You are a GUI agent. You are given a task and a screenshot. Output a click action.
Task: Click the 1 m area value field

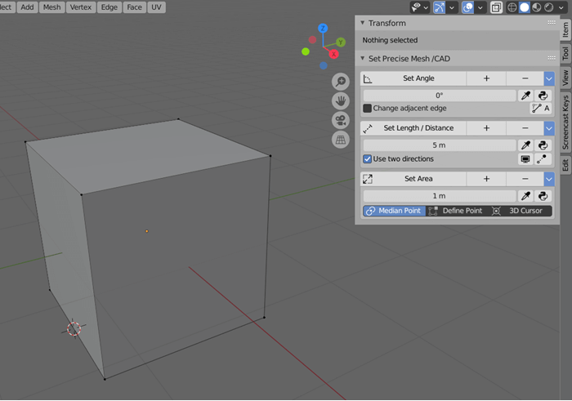tap(440, 196)
